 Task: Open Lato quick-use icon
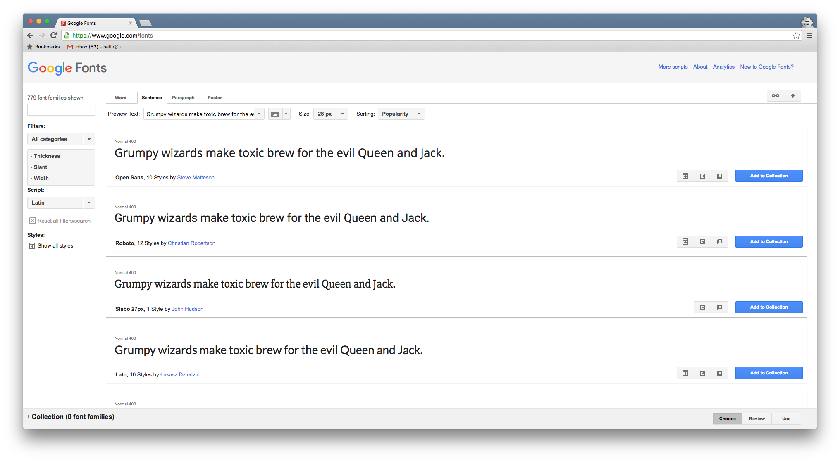[x=703, y=373]
